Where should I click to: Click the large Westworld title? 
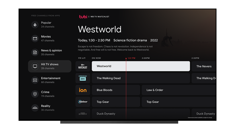click(x=100, y=29)
